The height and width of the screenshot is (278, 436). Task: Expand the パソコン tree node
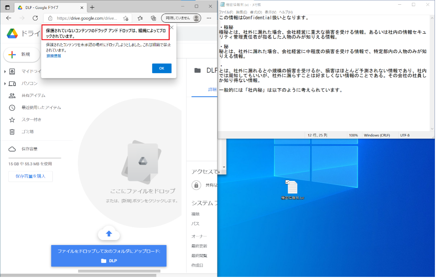(x=5, y=84)
